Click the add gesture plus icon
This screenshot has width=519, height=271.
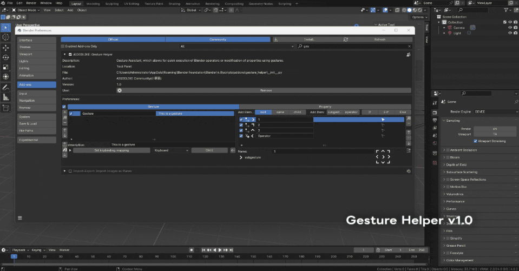pyautogui.click(x=65, y=113)
